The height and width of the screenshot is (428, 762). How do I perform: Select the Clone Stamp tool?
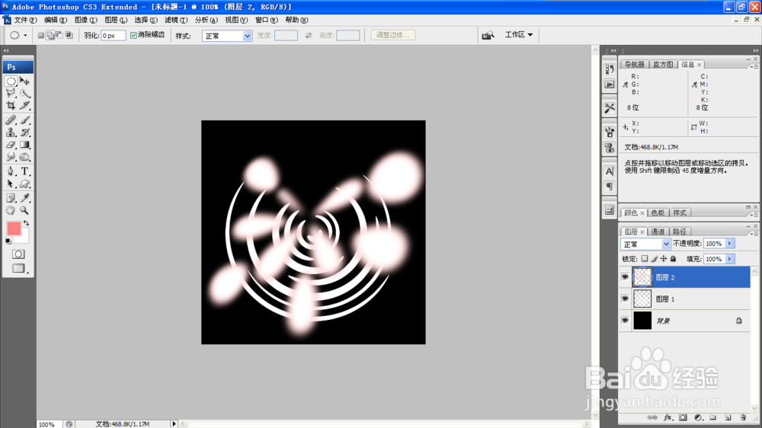pyautogui.click(x=11, y=133)
